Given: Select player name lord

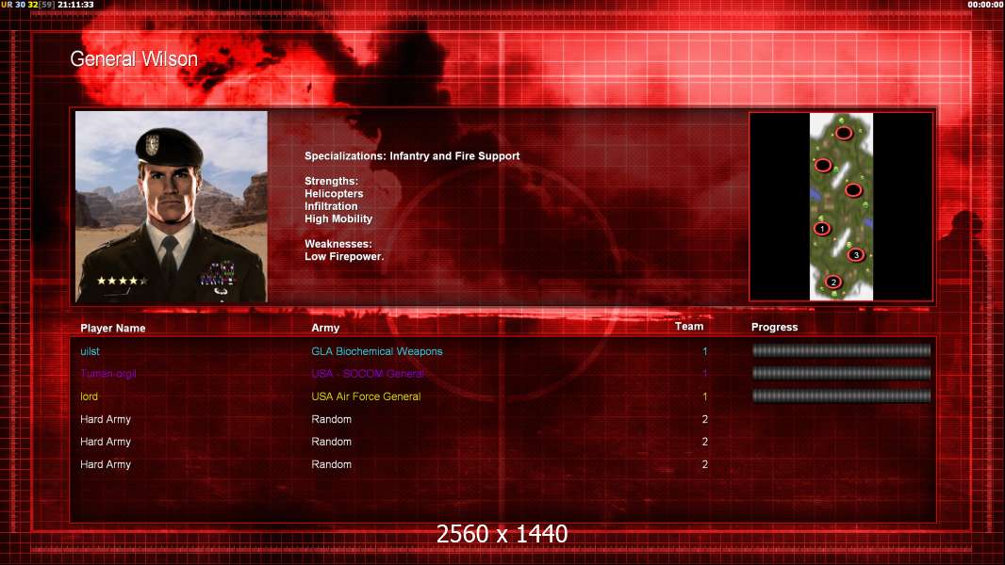Looking at the screenshot, I should (89, 396).
